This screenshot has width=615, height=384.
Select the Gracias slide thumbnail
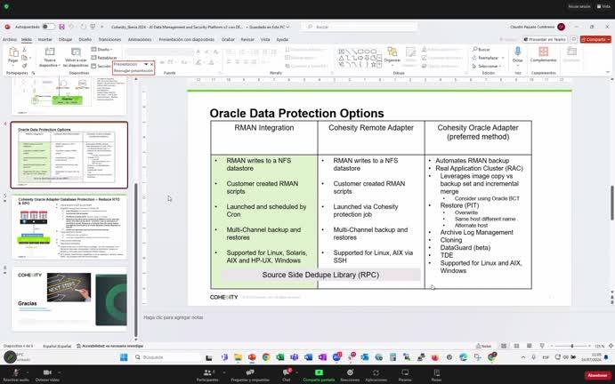pos(69,300)
